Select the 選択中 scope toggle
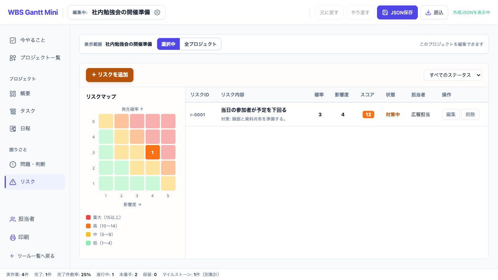The width and height of the screenshot is (498, 280). point(168,44)
